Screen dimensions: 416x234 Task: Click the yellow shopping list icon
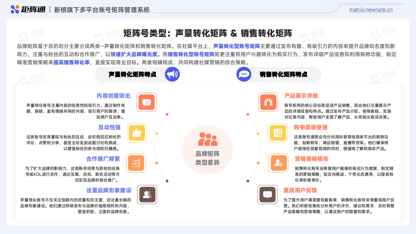click(278, 133)
